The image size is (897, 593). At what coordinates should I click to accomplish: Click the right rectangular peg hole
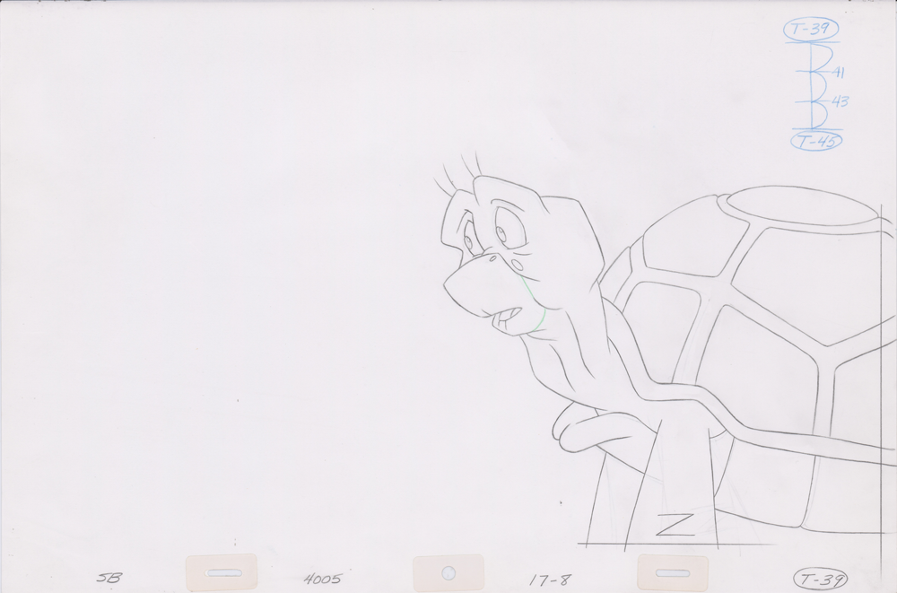coord(674,571)
